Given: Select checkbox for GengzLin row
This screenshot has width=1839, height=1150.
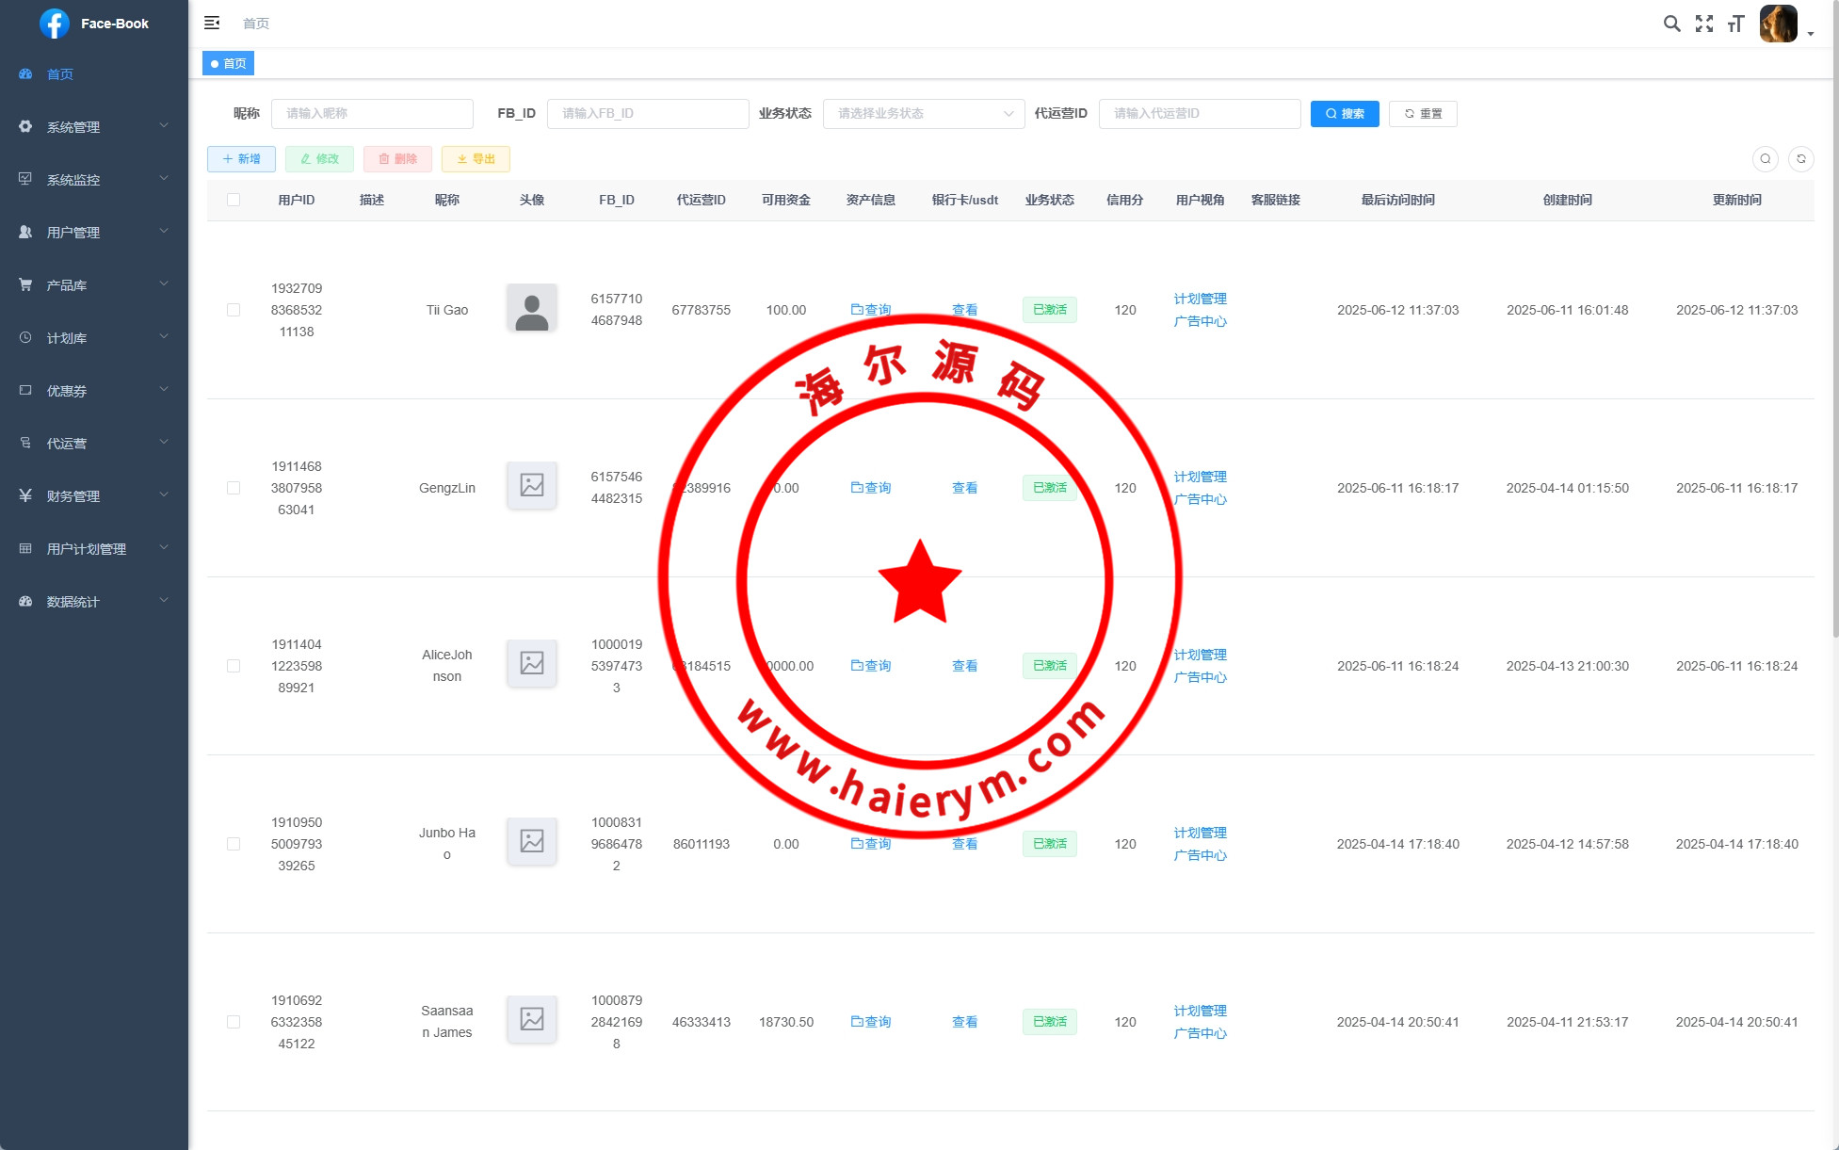Looking at the screenshot, I should pyautogui.click(x=234, y=488).
